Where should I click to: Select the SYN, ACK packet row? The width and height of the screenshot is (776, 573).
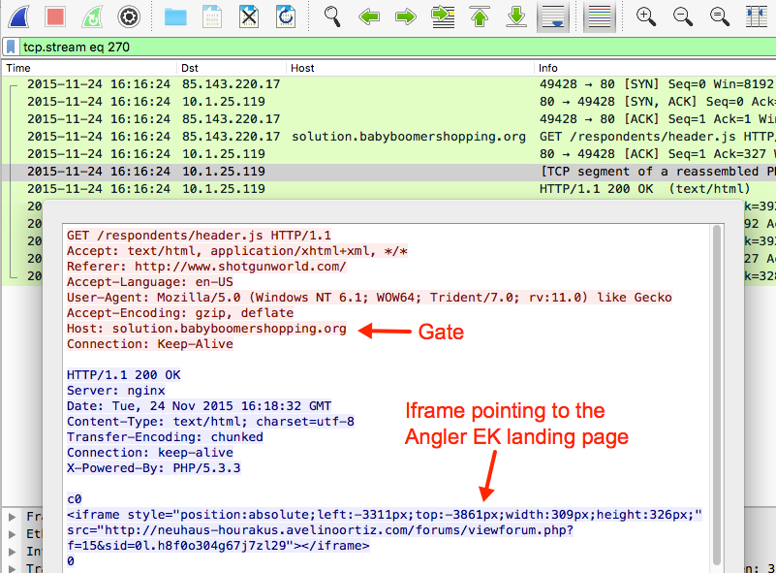(x=389, y=102)
